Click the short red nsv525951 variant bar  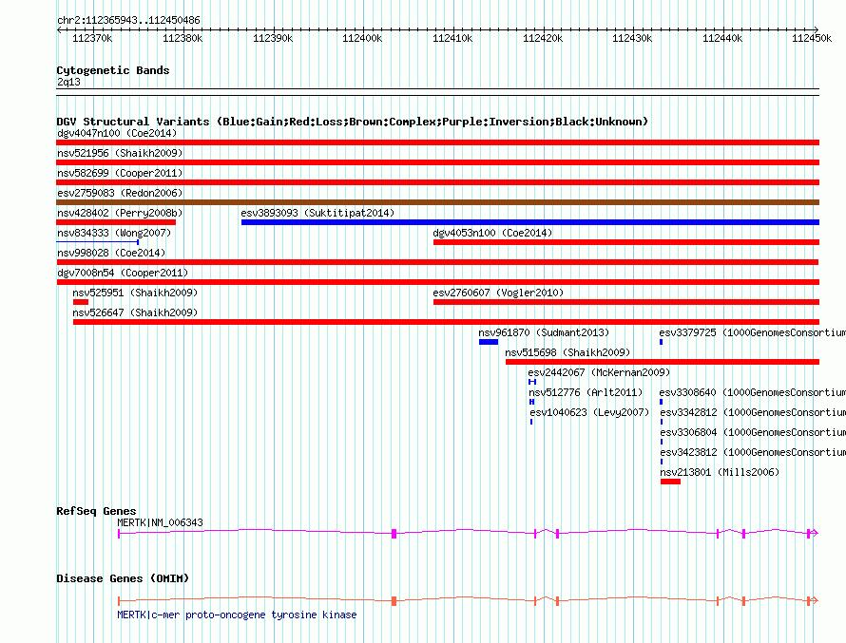pos(81,302)
